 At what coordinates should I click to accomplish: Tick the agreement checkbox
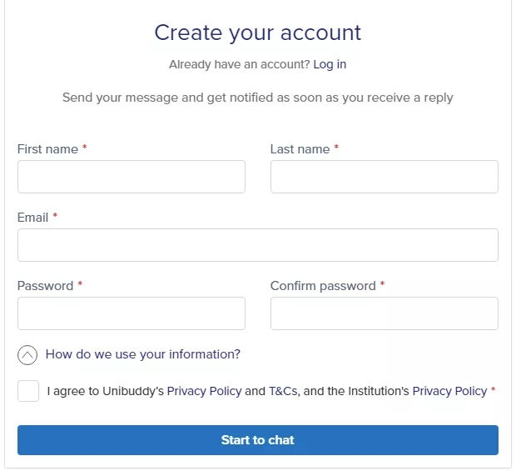pos(28,391)
